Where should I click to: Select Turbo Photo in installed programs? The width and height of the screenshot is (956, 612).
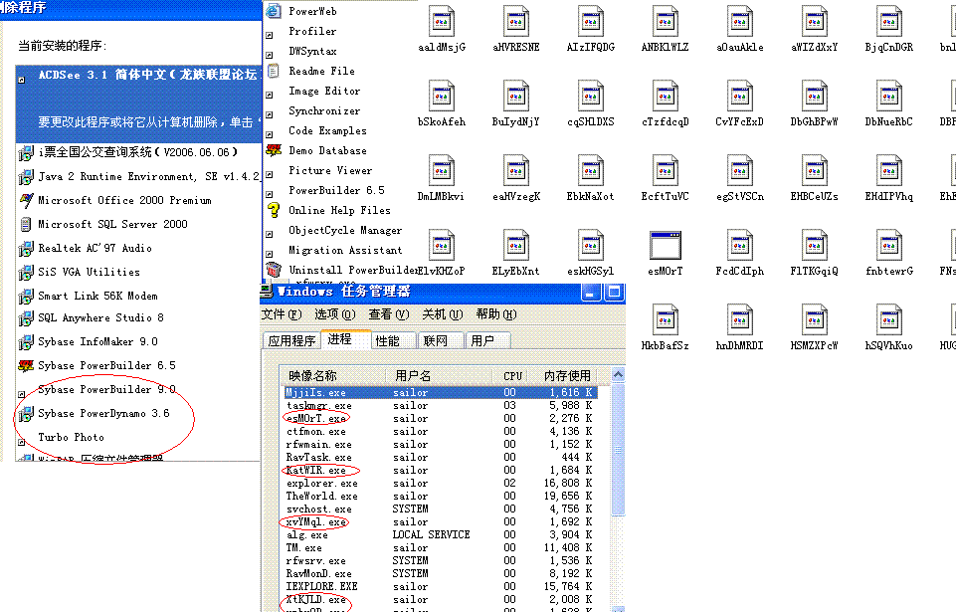tap(138, 438)
